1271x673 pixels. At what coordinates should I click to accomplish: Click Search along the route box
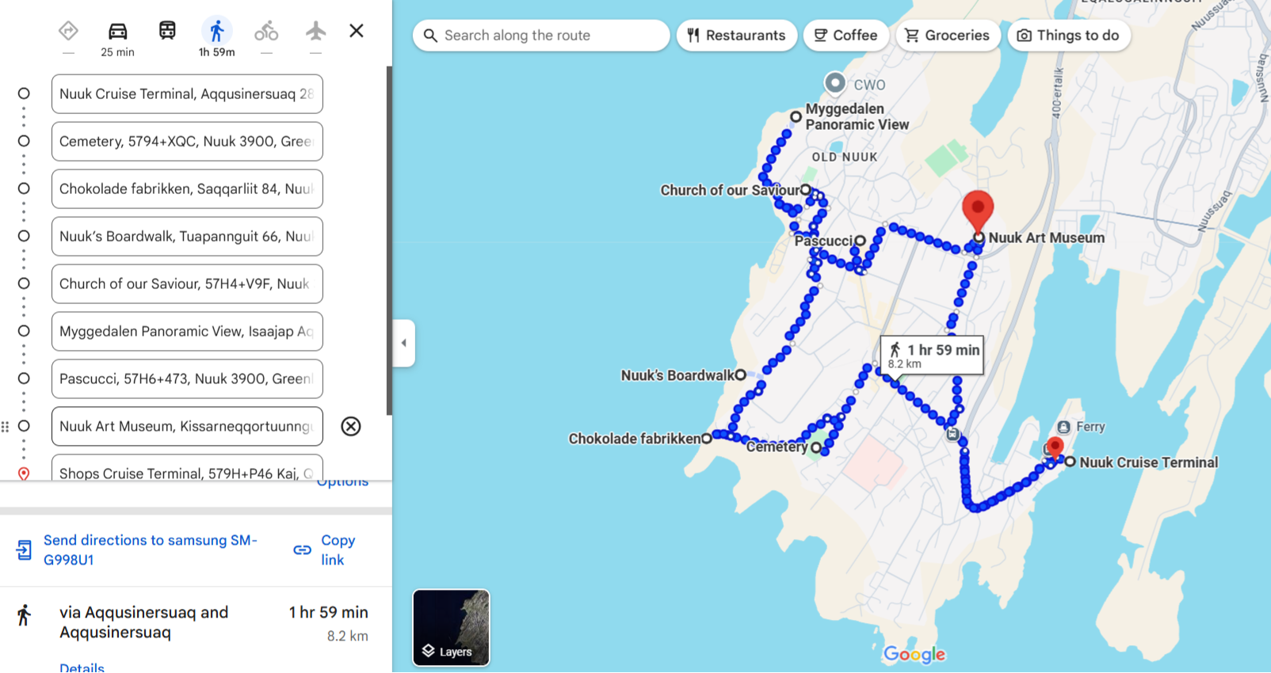click(x=541, y=36)
